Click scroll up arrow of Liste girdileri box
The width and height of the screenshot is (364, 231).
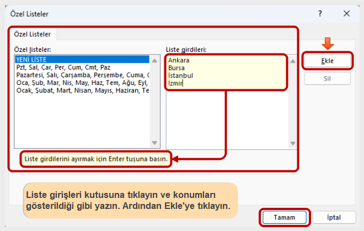click(293, 61)
